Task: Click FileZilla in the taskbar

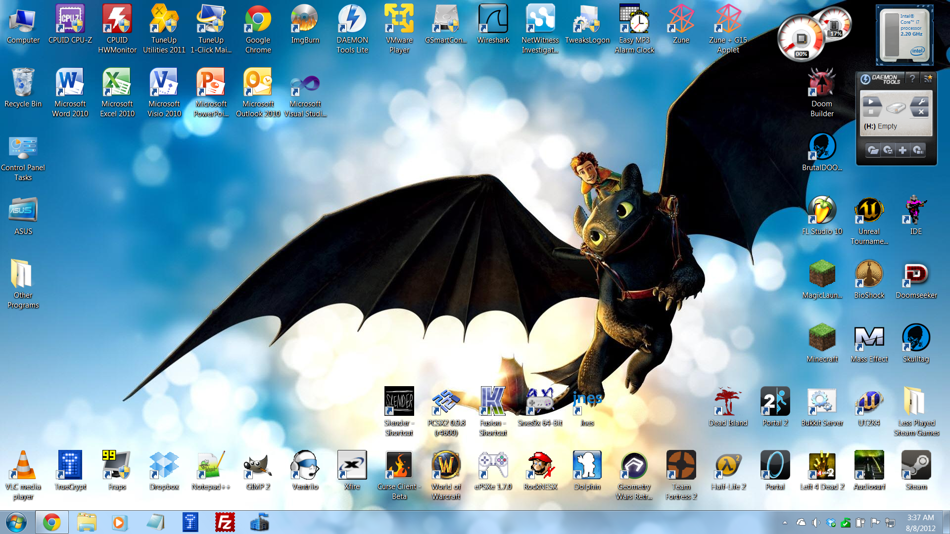Action: pos(225,522)
